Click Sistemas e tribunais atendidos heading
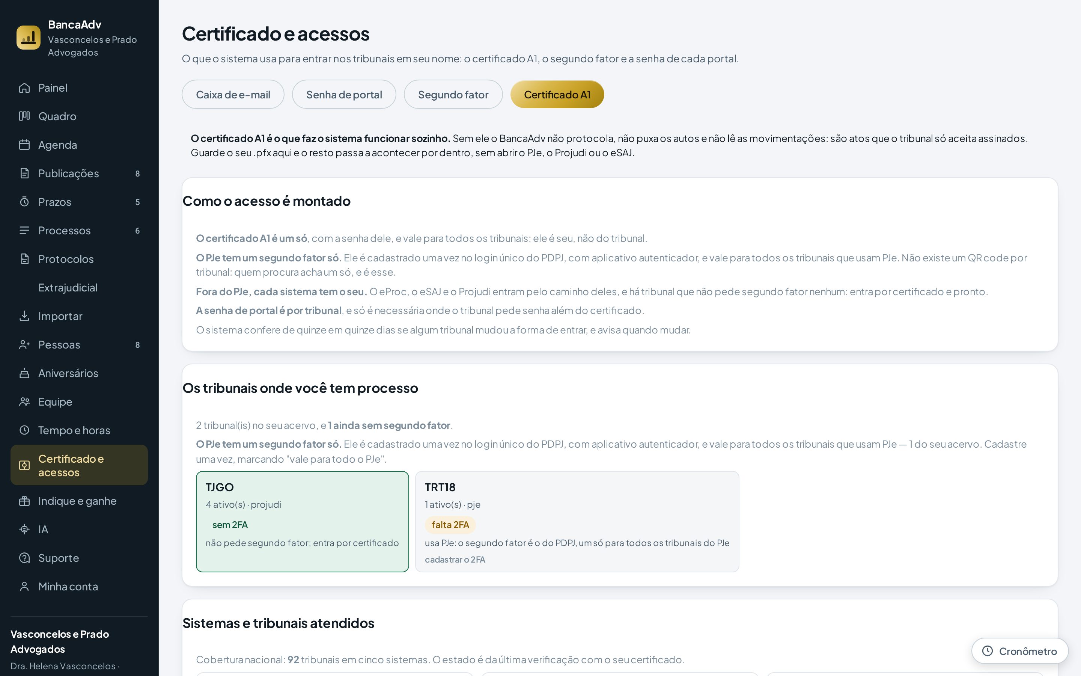Screen dimensions: 1081x676 coord(278,623)
